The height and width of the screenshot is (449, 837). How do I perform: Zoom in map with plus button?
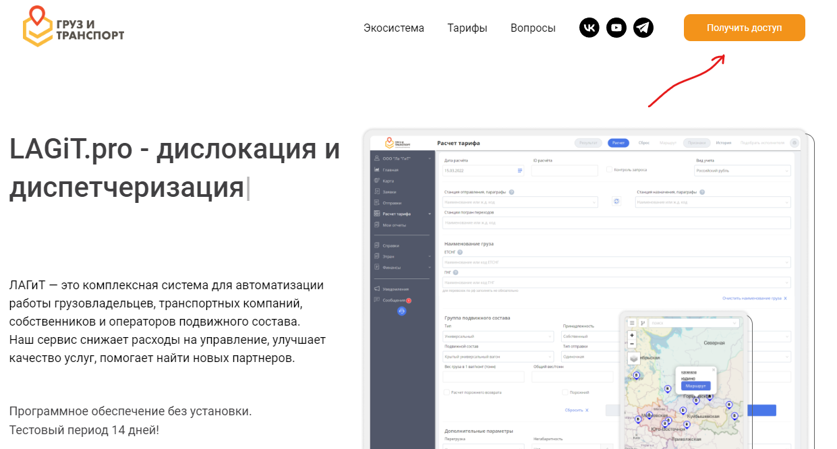click(632, 335)
